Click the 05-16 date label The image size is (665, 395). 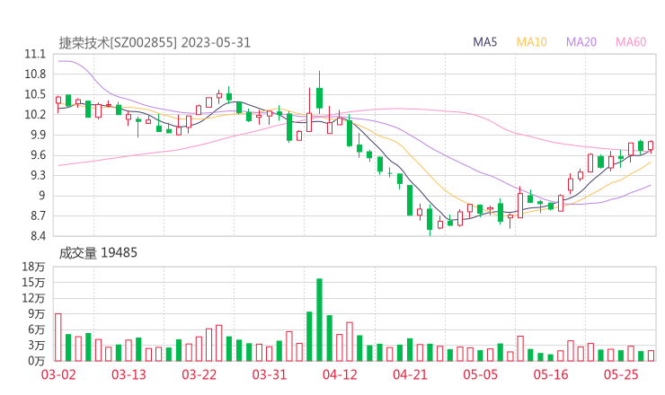pyautogui.click(x=551, y=374)
